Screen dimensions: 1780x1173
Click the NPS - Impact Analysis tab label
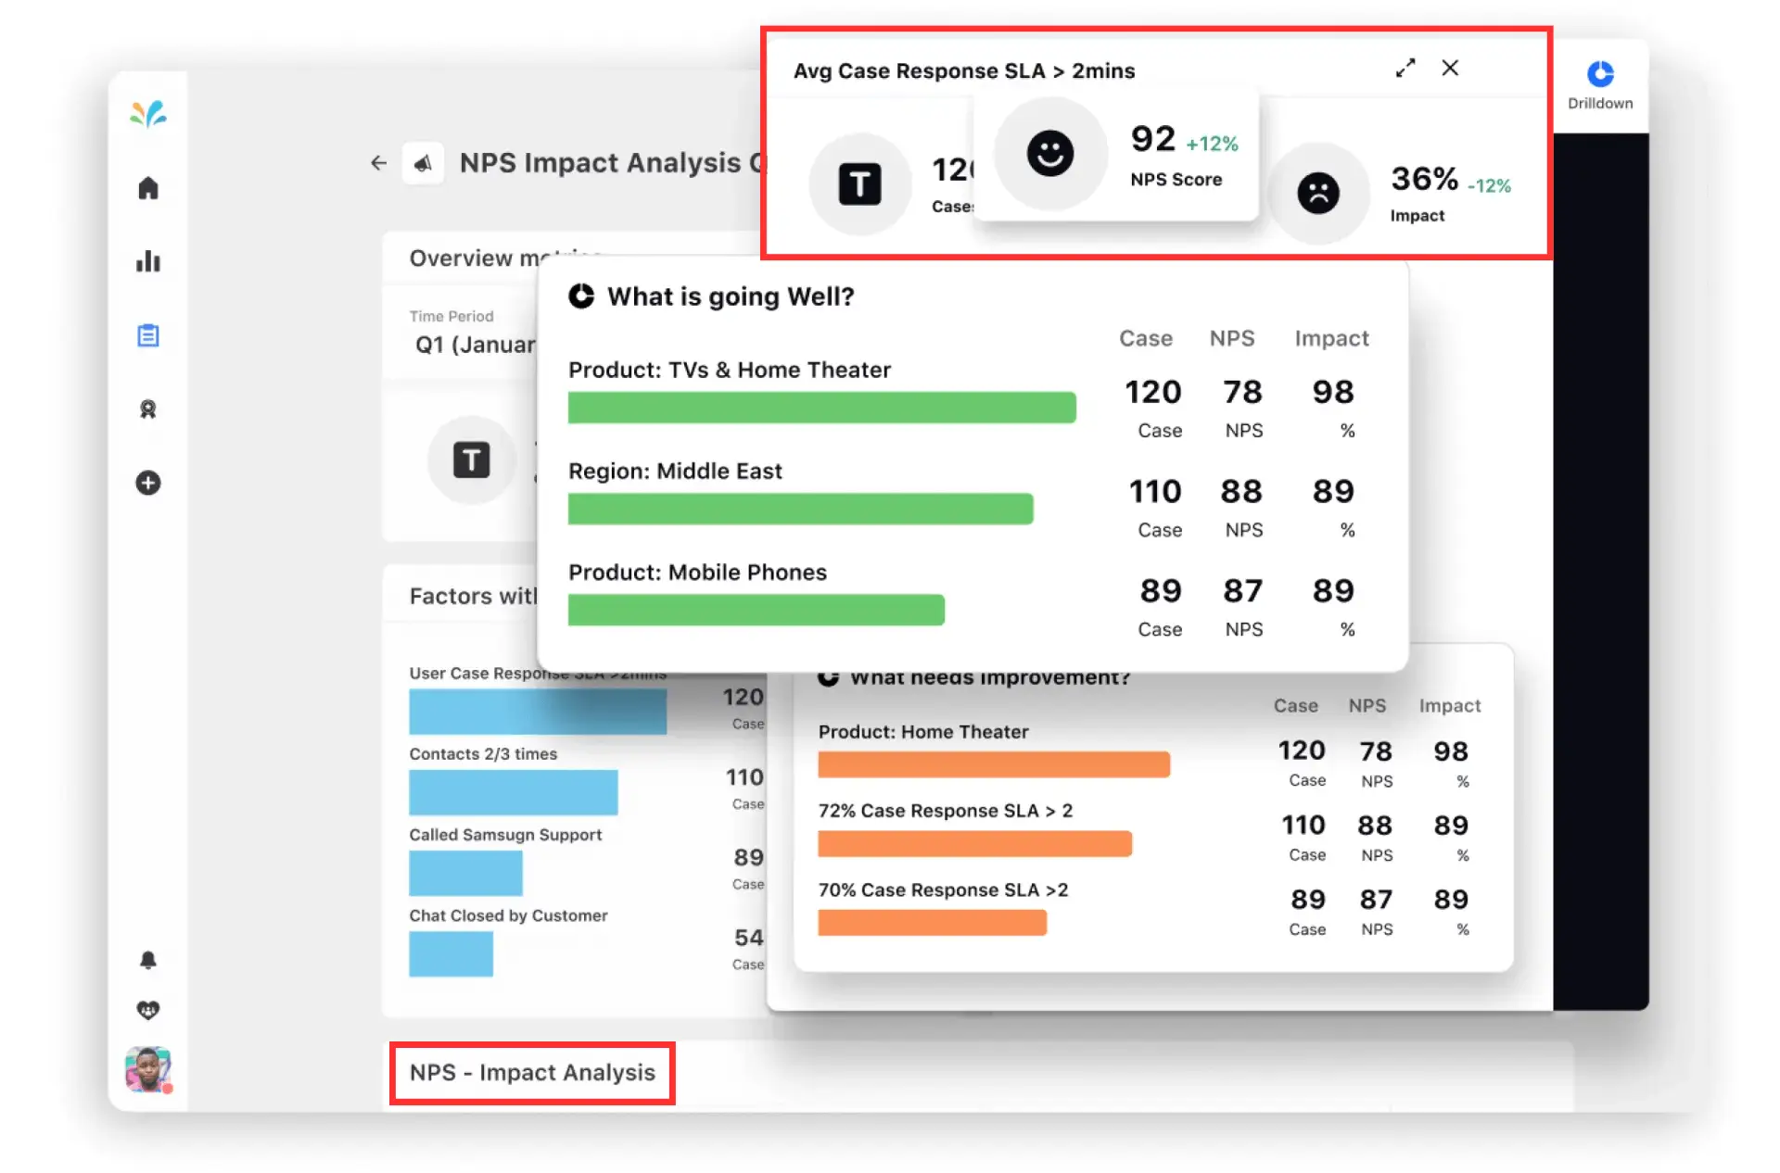532,1072
